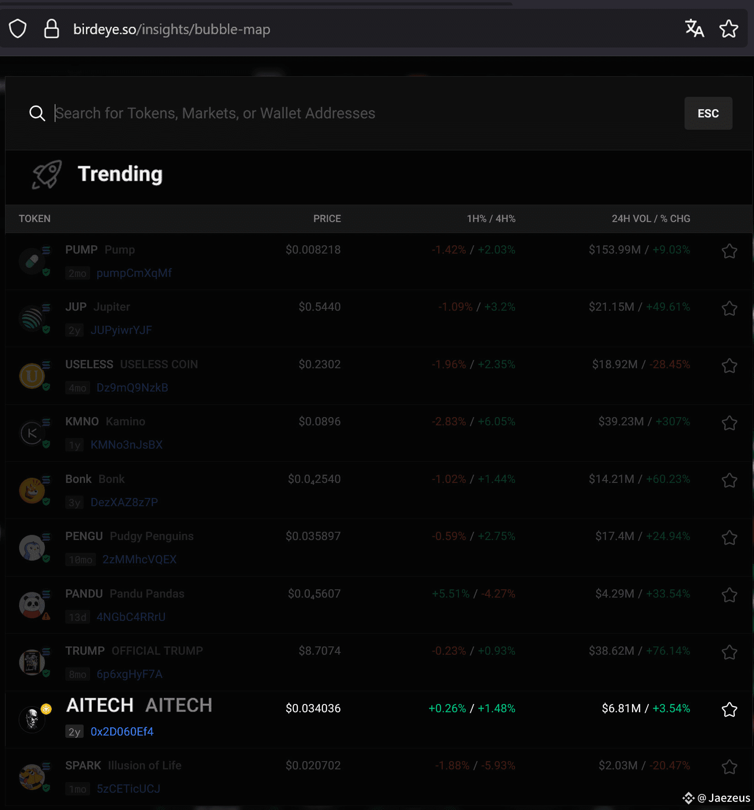Click Bonk price $0.0₄2540
The image size is (754, 810).
(x=314, y=479)
